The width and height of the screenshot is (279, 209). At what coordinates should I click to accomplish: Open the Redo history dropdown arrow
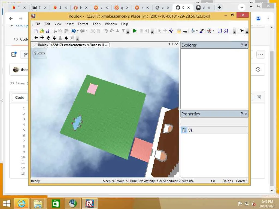point(86,31)
